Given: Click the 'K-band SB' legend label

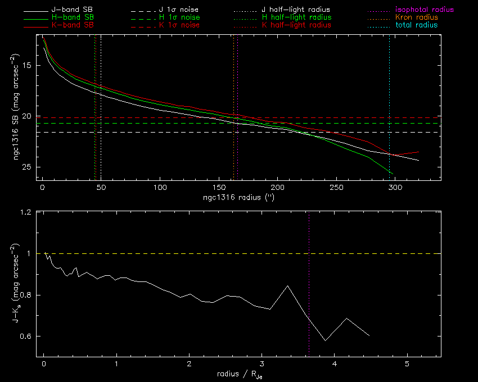Looking at the screenshot, I should 73,25.
